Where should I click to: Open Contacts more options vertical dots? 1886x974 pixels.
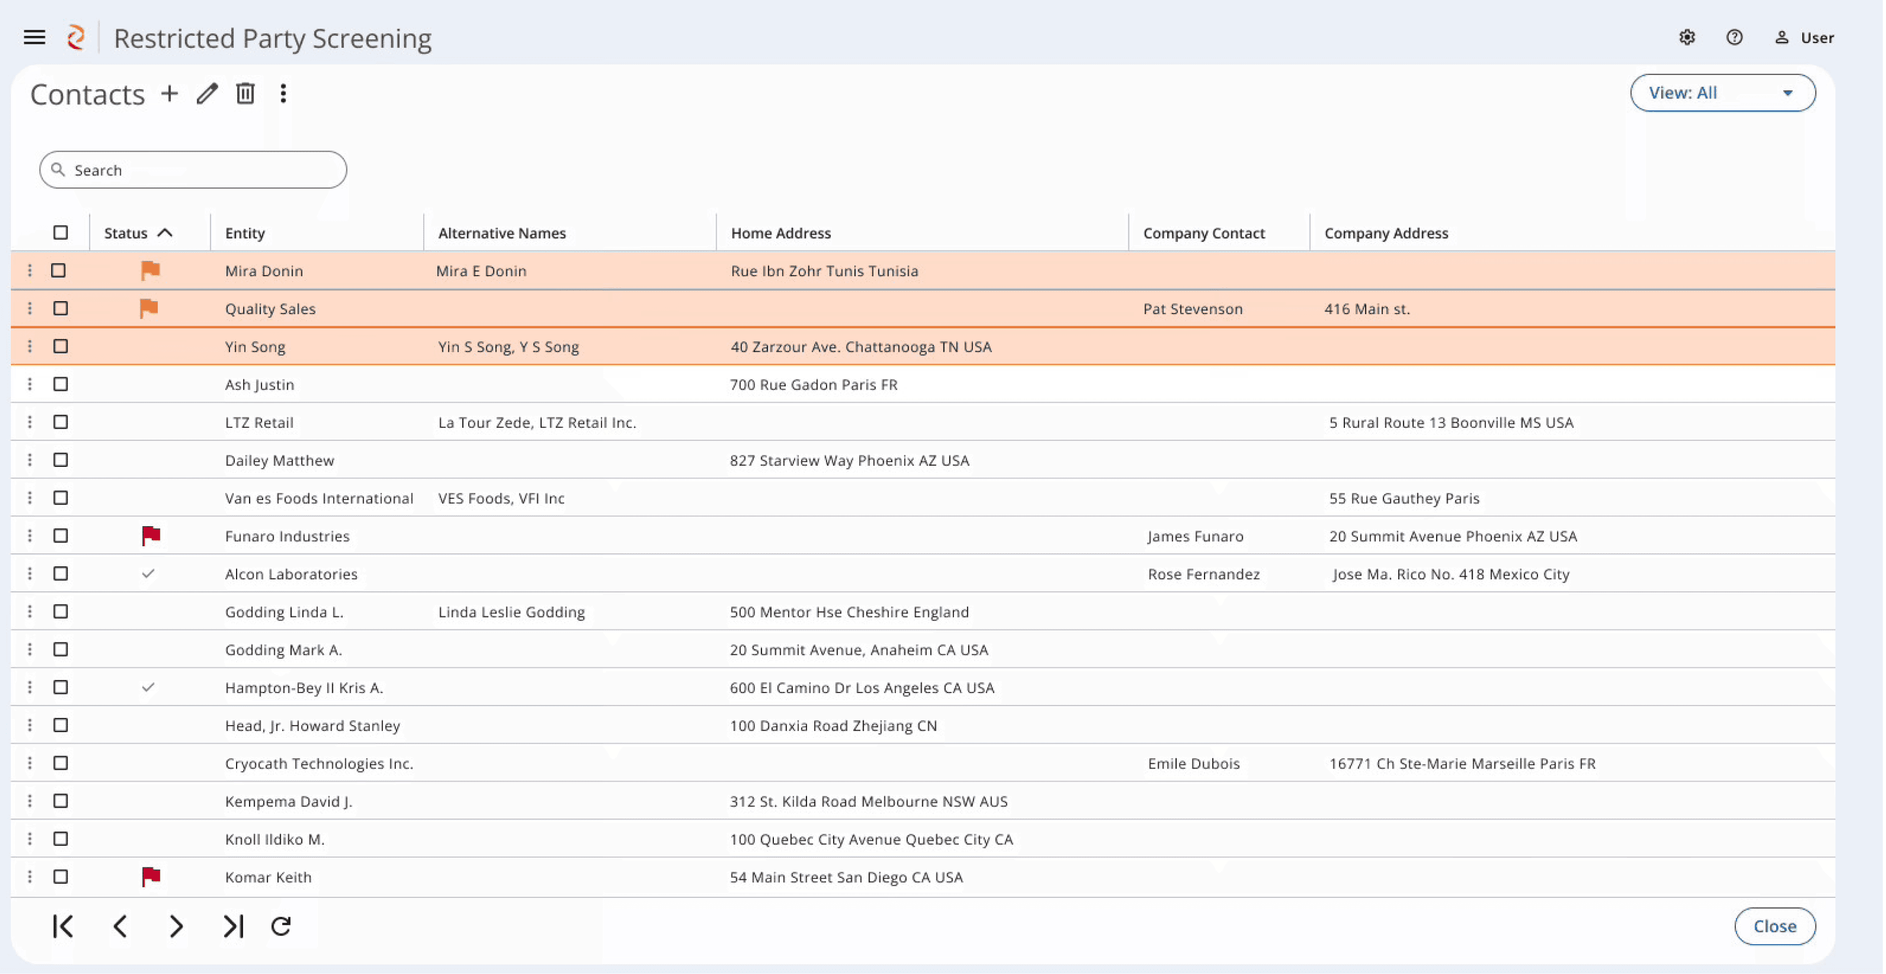283,93
